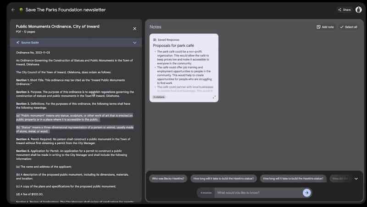Click the sources count chip beside input
367x207 pixels.
click(206, 193)
